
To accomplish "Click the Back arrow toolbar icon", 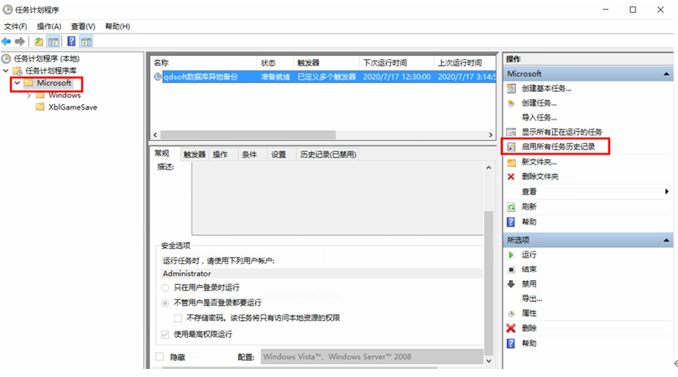I will coord(6,42).
